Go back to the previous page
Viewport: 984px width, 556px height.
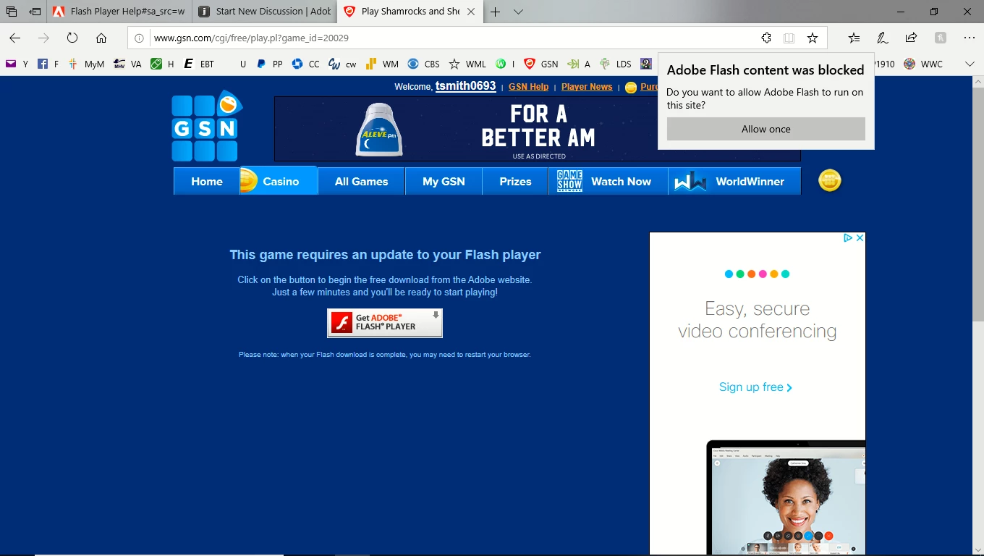15,38
